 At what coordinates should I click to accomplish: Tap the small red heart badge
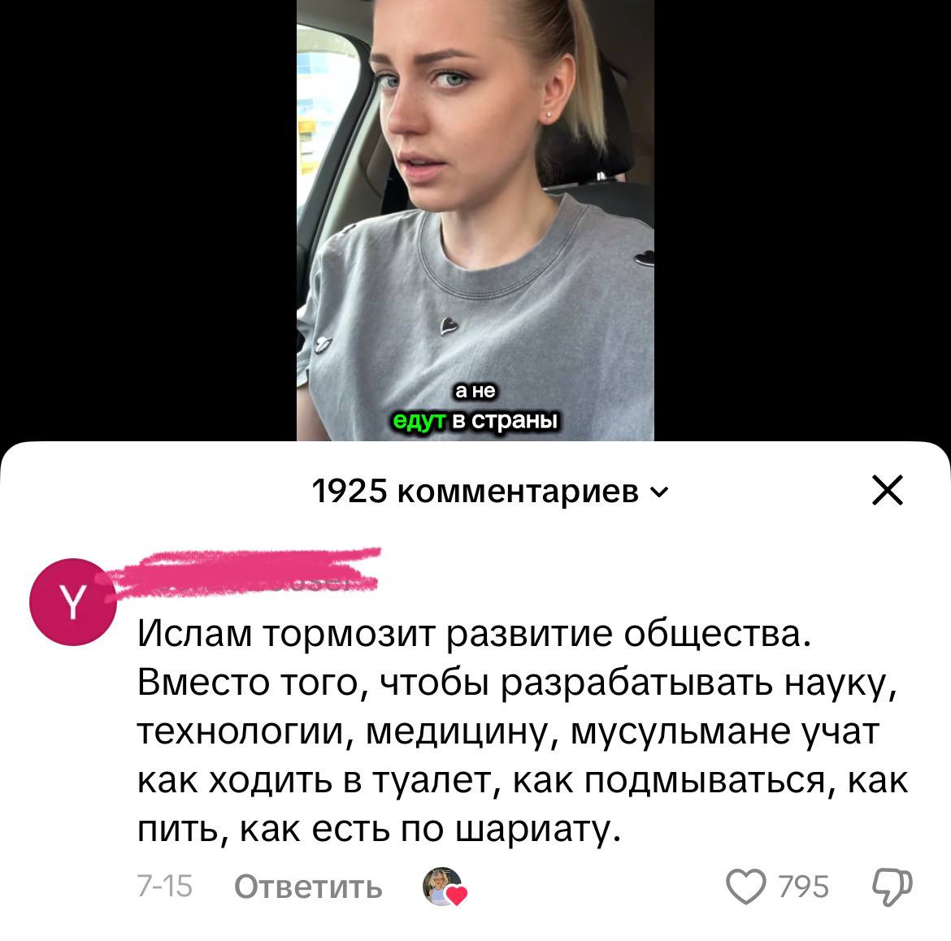point(456,895)
